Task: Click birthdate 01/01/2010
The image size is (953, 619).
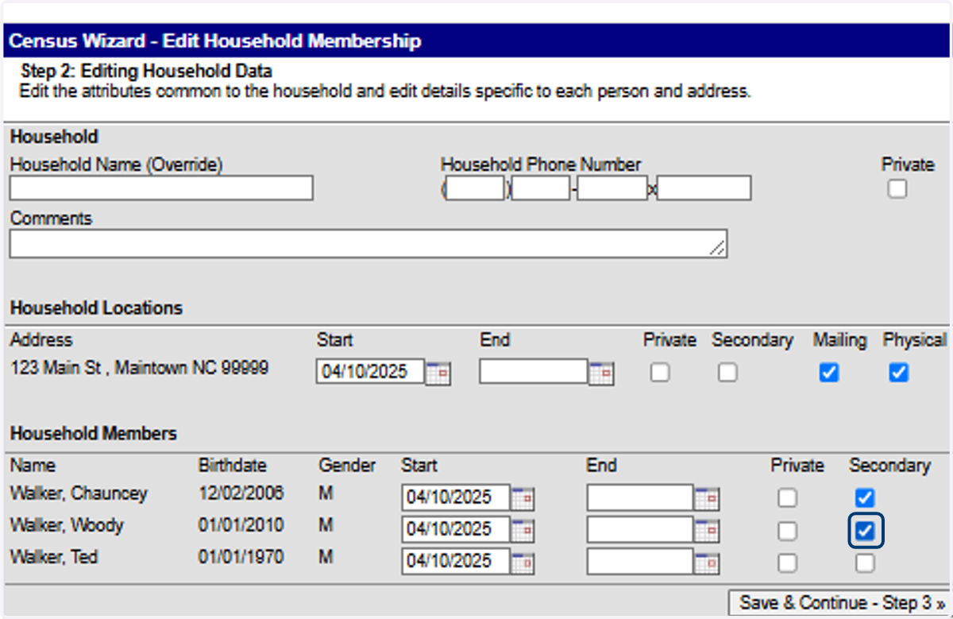Action: 241,525
